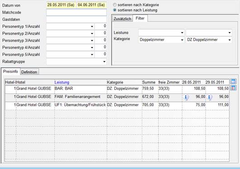This screenshot has height=169, width=240.
Task: Click Grand Hotel GUBSE in the BAR row
Action: coord(34,89)
